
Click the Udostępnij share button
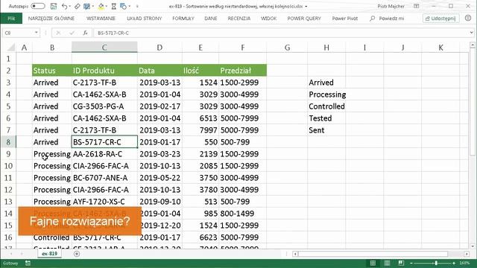pos(440,18)
